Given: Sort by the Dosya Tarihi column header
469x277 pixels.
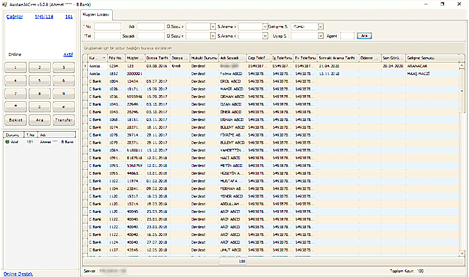Looking at the screenshot, I should click(157, 58).
